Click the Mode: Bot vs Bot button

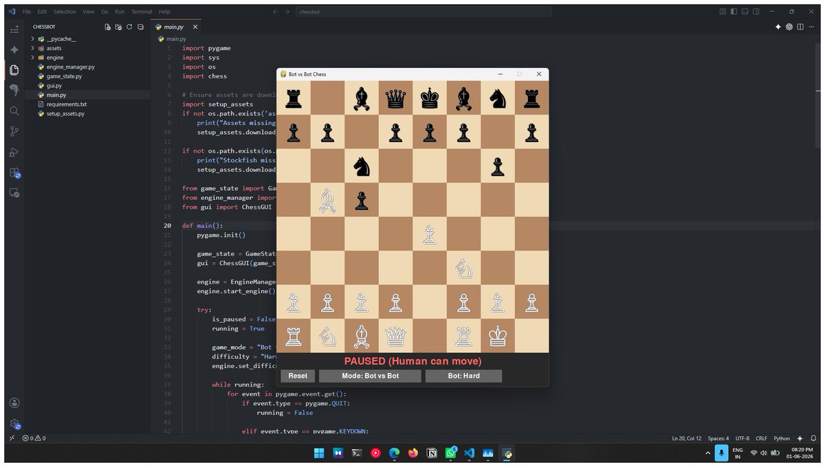[370, 376]
